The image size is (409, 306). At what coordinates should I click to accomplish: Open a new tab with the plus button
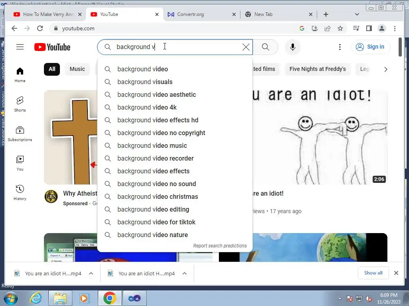(326, 14)
